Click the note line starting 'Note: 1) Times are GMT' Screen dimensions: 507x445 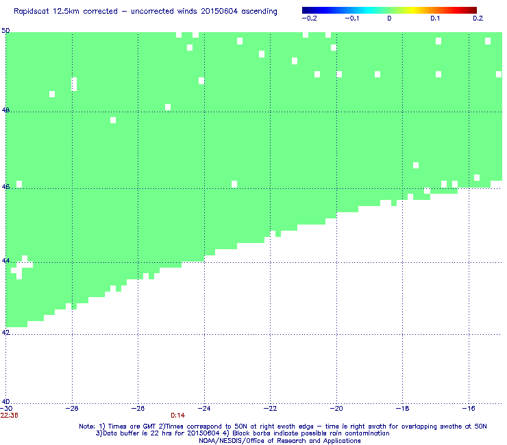coord(283,427)
